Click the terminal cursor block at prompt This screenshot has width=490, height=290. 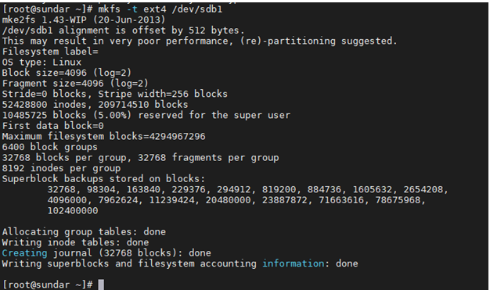(x=101, y=285)
